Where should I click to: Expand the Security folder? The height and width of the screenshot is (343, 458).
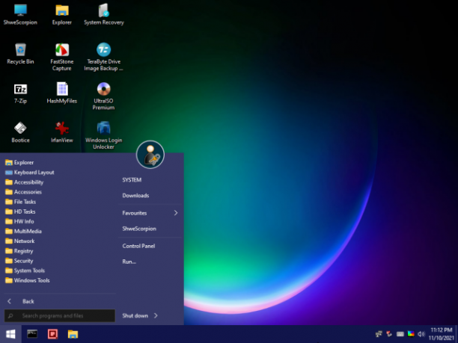60,261
